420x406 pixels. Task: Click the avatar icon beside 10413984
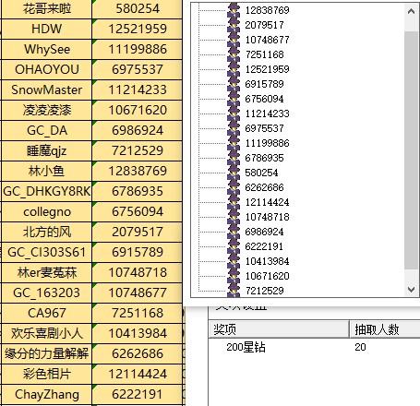[x=234, y=261]
